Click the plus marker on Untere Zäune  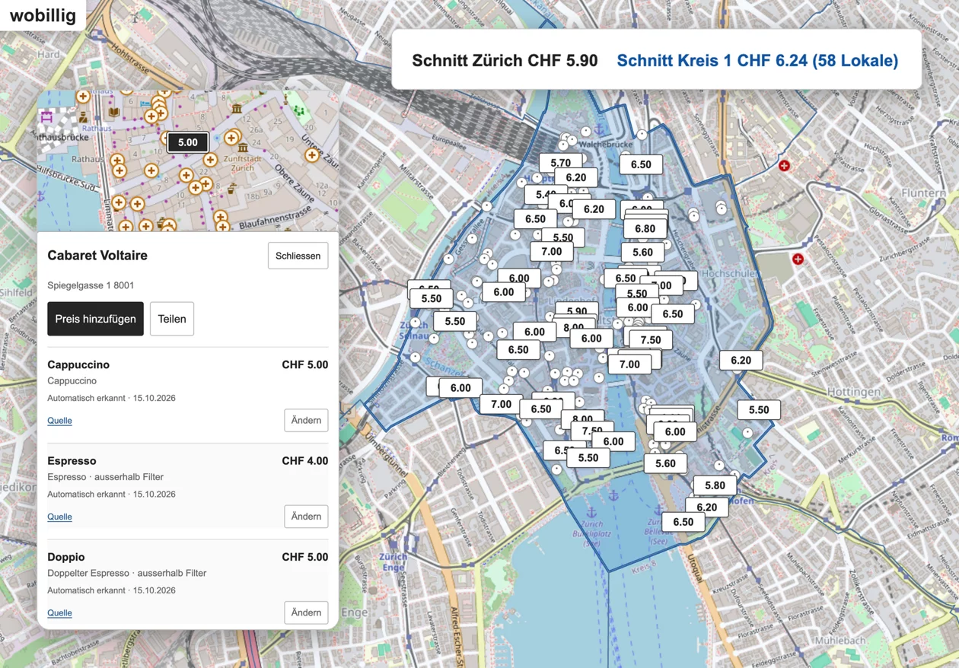312,155
